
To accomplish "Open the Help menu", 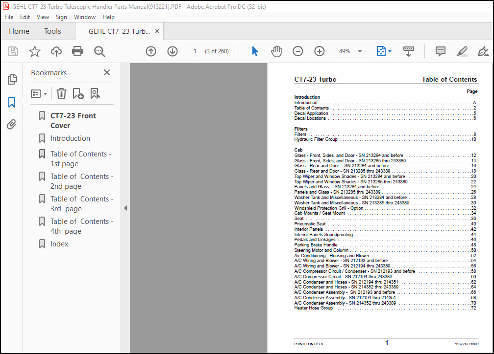I will click(108, 17).
